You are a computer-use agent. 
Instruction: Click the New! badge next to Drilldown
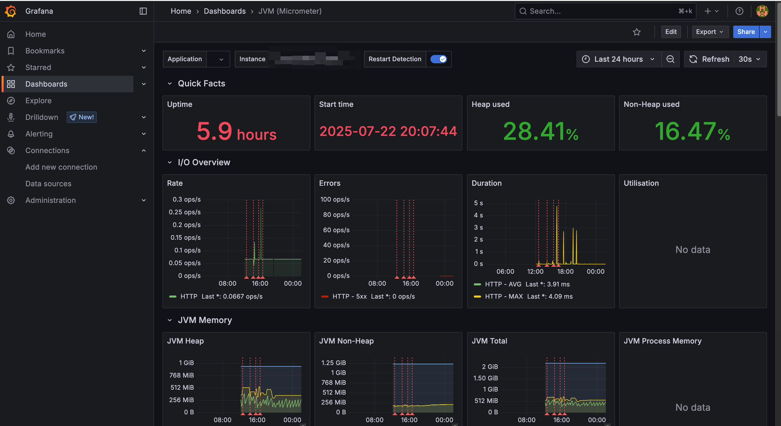tap(82, 117)
